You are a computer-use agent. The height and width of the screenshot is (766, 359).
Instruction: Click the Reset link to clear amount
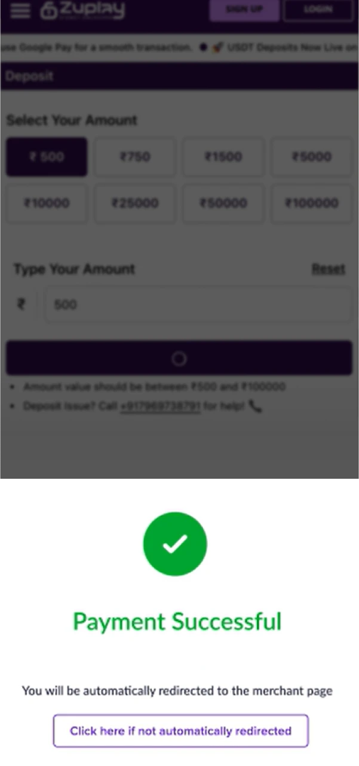328,269
